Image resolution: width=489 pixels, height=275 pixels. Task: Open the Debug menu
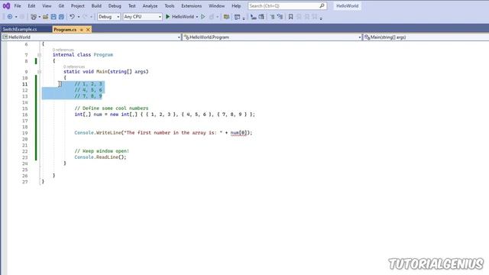[x=115, y=6]
